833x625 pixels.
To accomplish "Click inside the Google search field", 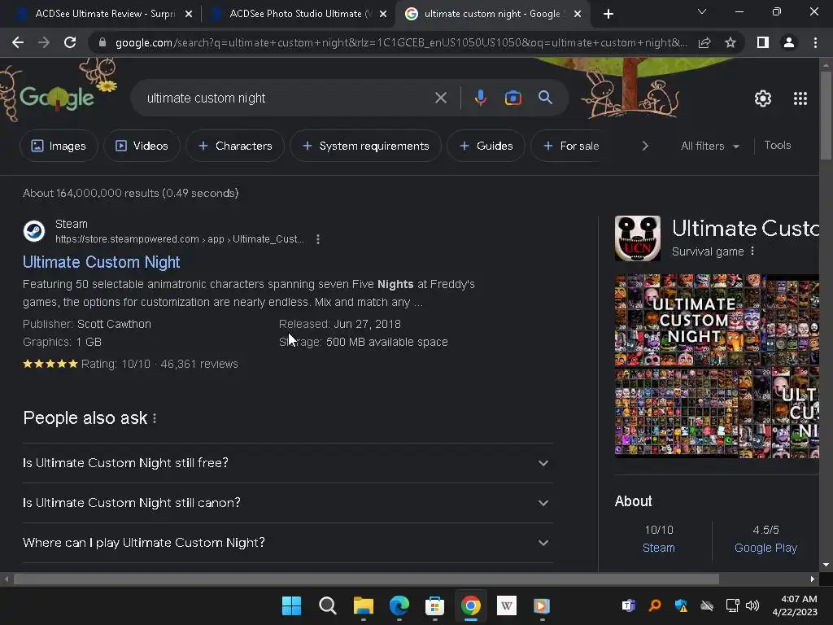I will click(x=287, y=98).
